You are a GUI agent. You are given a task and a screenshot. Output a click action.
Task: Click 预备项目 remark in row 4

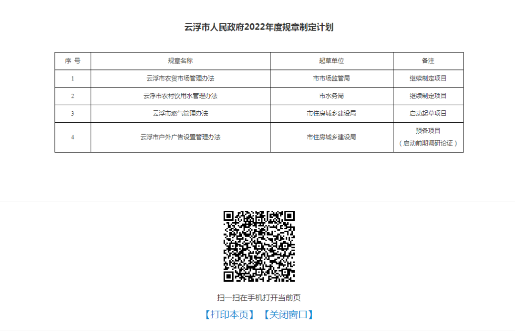[428, 131]
